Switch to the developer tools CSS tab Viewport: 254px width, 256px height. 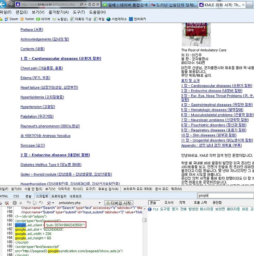pyautogui.click(x=16, y=196)
